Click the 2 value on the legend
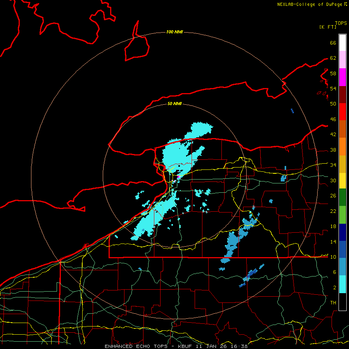The width and height of the screenshot is (349, 349). click(335, 288)
